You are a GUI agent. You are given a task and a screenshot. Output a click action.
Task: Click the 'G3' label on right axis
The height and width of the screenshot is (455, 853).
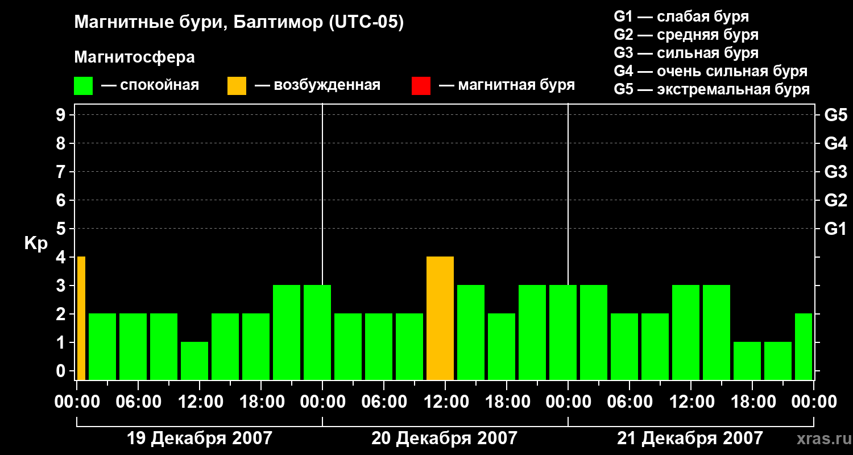(835, 172)
